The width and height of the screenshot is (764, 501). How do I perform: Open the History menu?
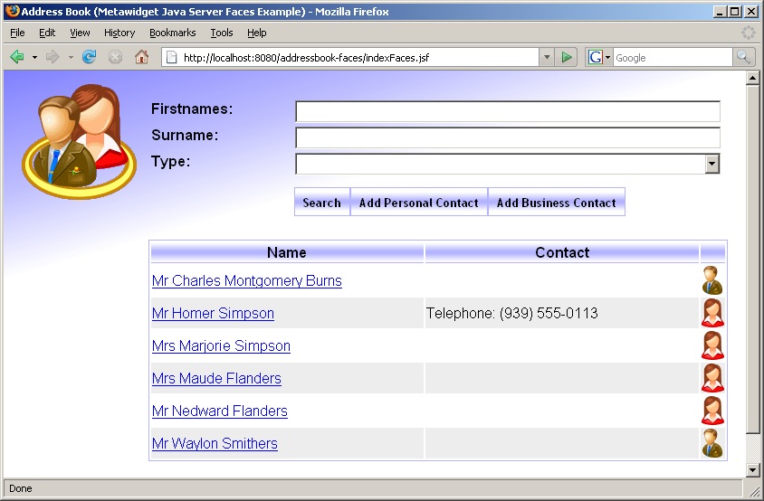click(x=119, y=33)
